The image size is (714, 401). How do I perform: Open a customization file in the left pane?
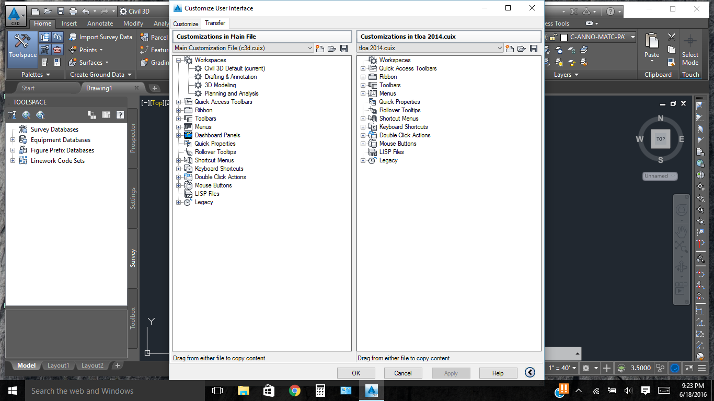tap(331, 49)
